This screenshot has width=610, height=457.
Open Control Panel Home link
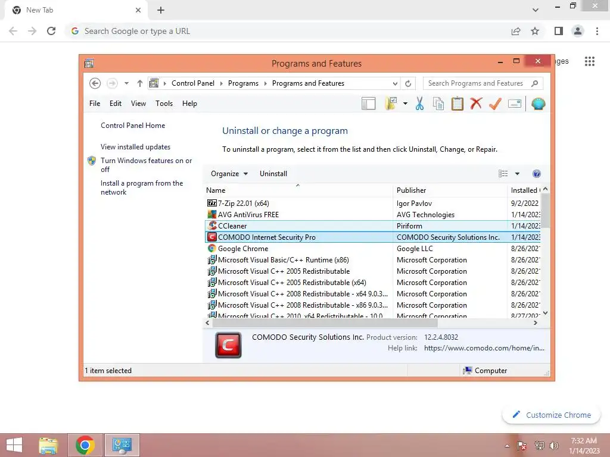[133, 126]
